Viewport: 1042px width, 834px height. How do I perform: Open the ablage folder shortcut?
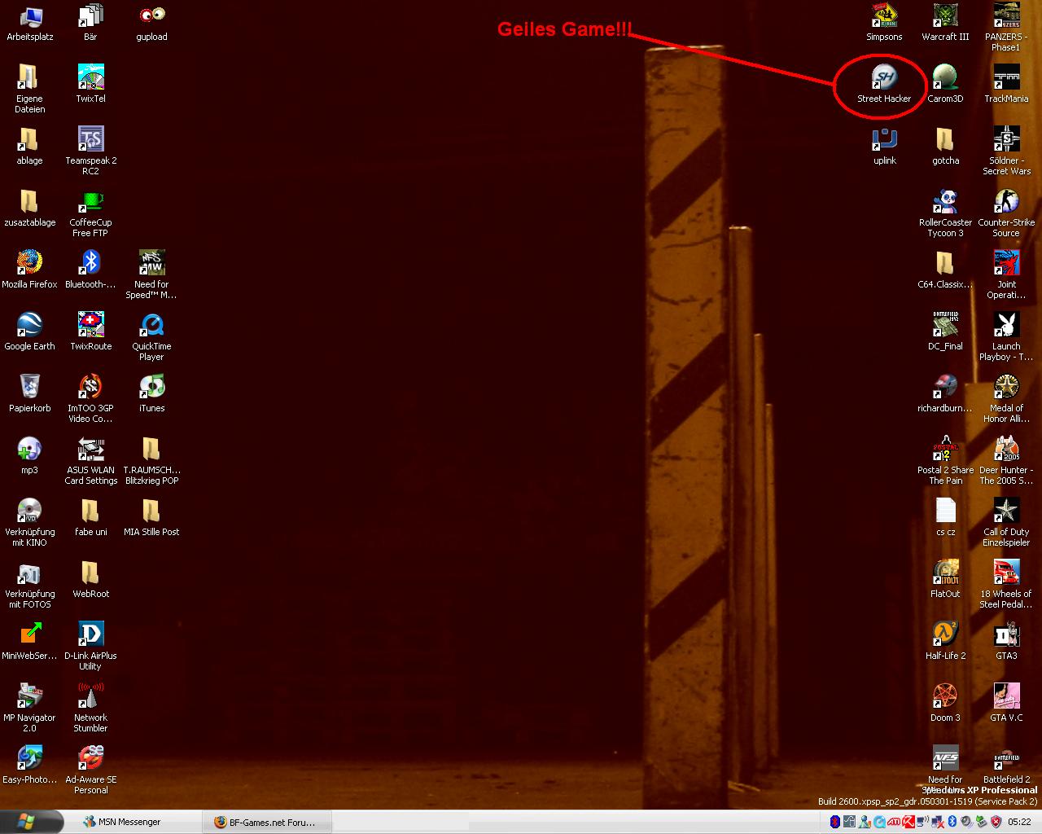[x=29, y=146]
